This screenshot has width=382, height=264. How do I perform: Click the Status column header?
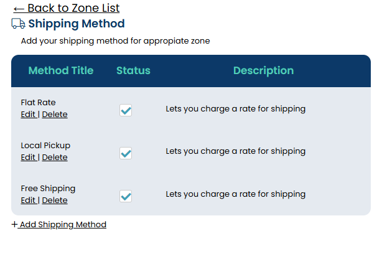(133, 71)
